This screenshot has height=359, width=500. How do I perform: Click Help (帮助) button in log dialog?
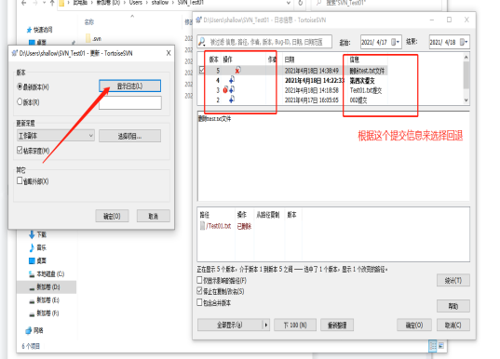point(453,306)
